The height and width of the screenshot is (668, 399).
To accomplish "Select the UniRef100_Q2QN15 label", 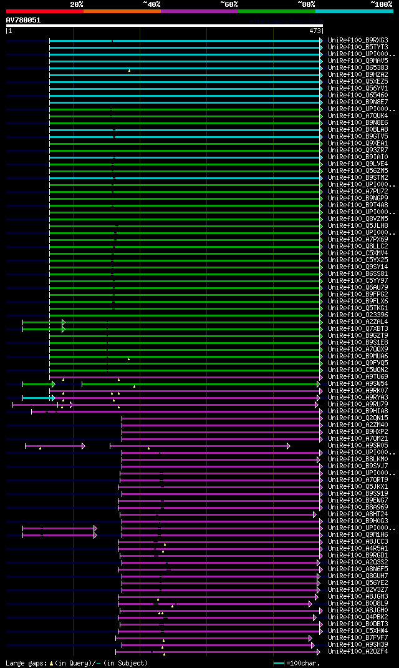I will [358, 418].
